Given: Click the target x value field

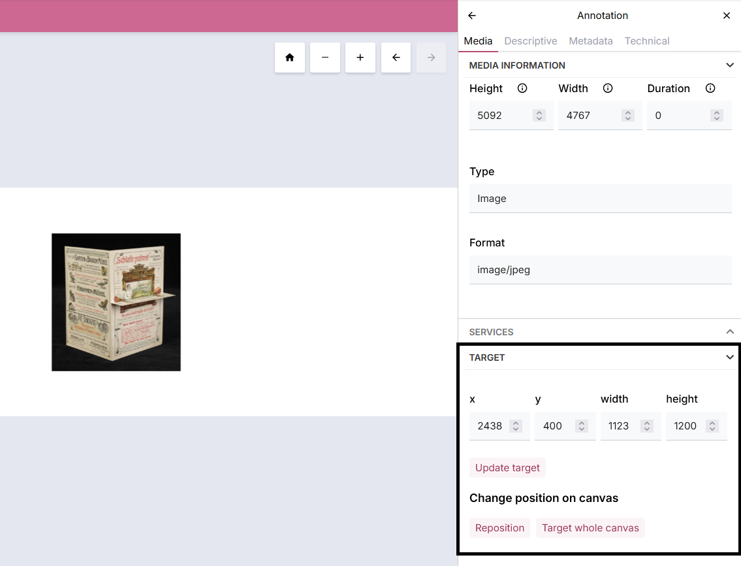Looking at the screenshot, I should (490, 426).
